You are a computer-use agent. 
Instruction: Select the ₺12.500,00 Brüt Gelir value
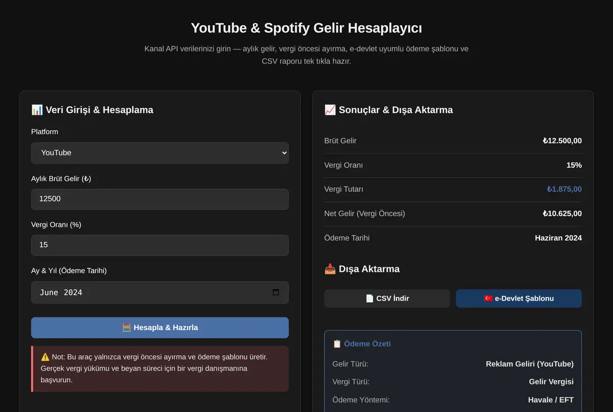(562, 141)
